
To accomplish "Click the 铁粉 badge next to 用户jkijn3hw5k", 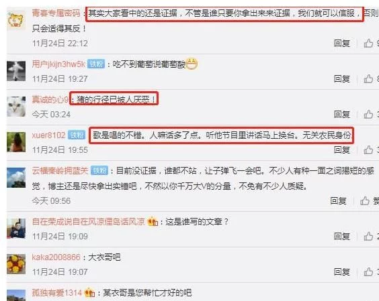I will 96,64.
